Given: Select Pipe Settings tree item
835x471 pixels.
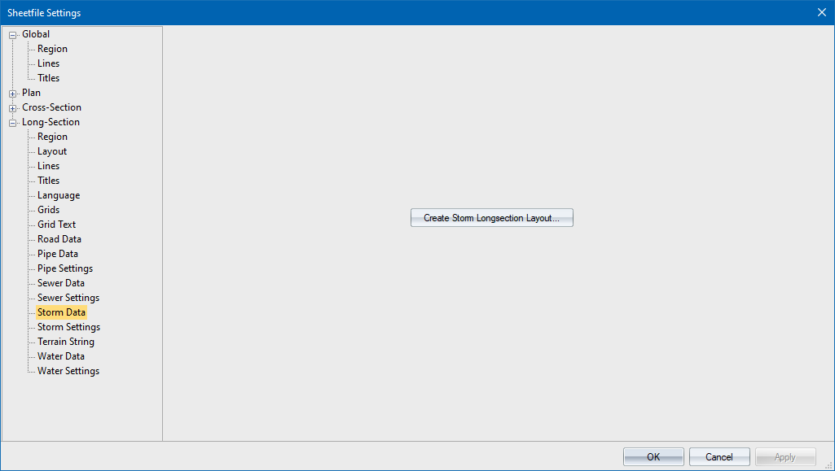Looking at the screenshot, I should coord(64,268).
